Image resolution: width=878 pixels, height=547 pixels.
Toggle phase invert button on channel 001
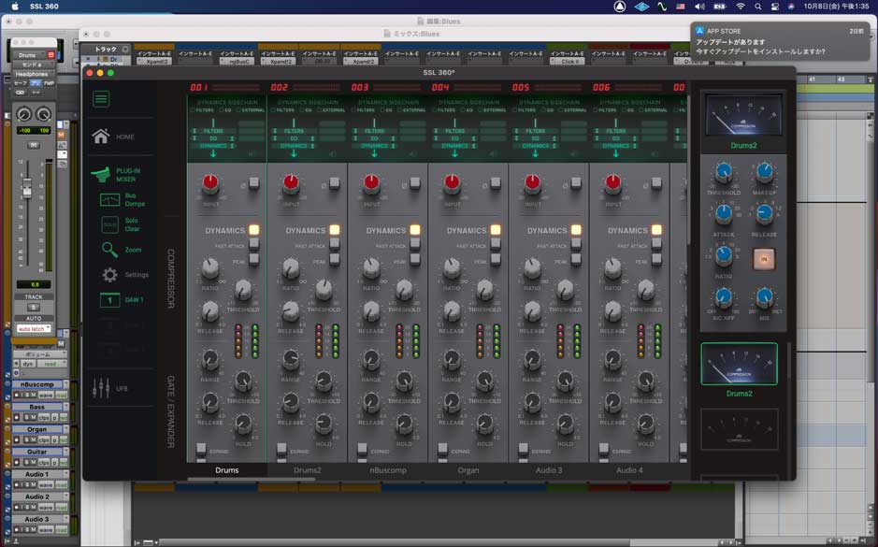pyautogui.click(x=253, y=183)
